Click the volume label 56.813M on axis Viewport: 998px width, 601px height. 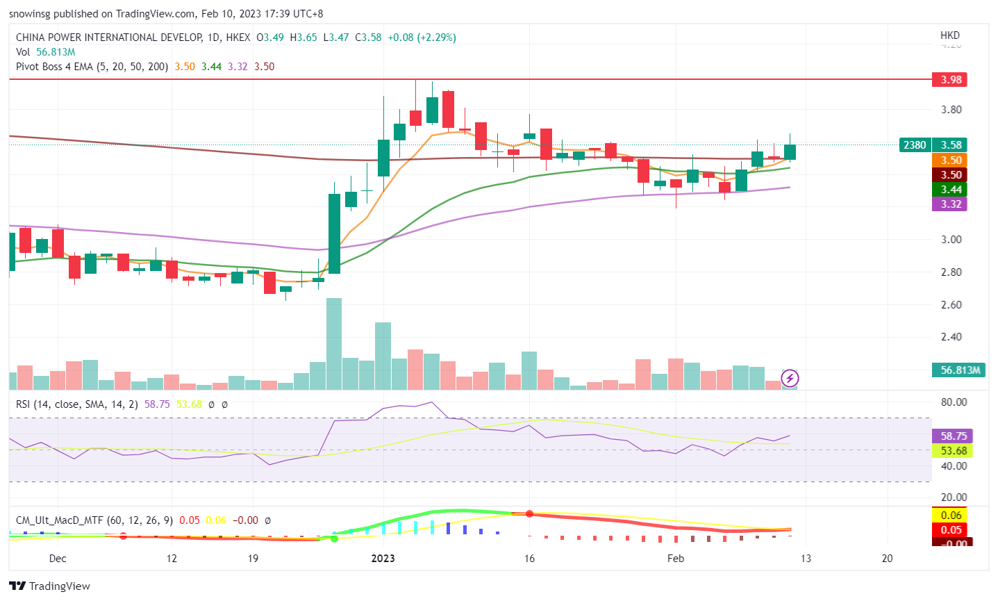[x=959, y=370]
